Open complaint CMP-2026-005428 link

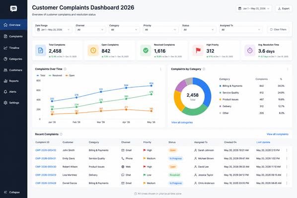click(46, 183)
